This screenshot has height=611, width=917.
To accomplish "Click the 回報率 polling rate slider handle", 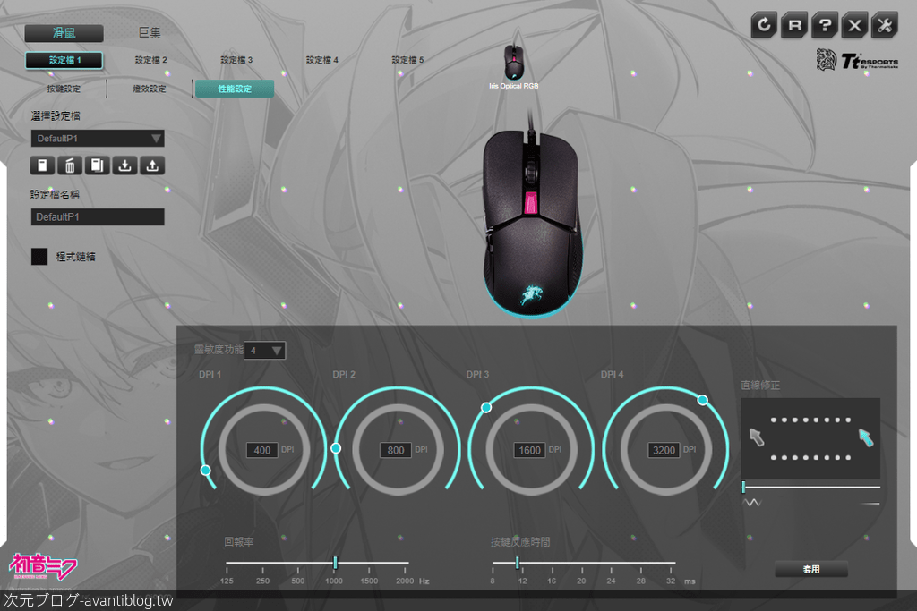I will tap(335, 563).
